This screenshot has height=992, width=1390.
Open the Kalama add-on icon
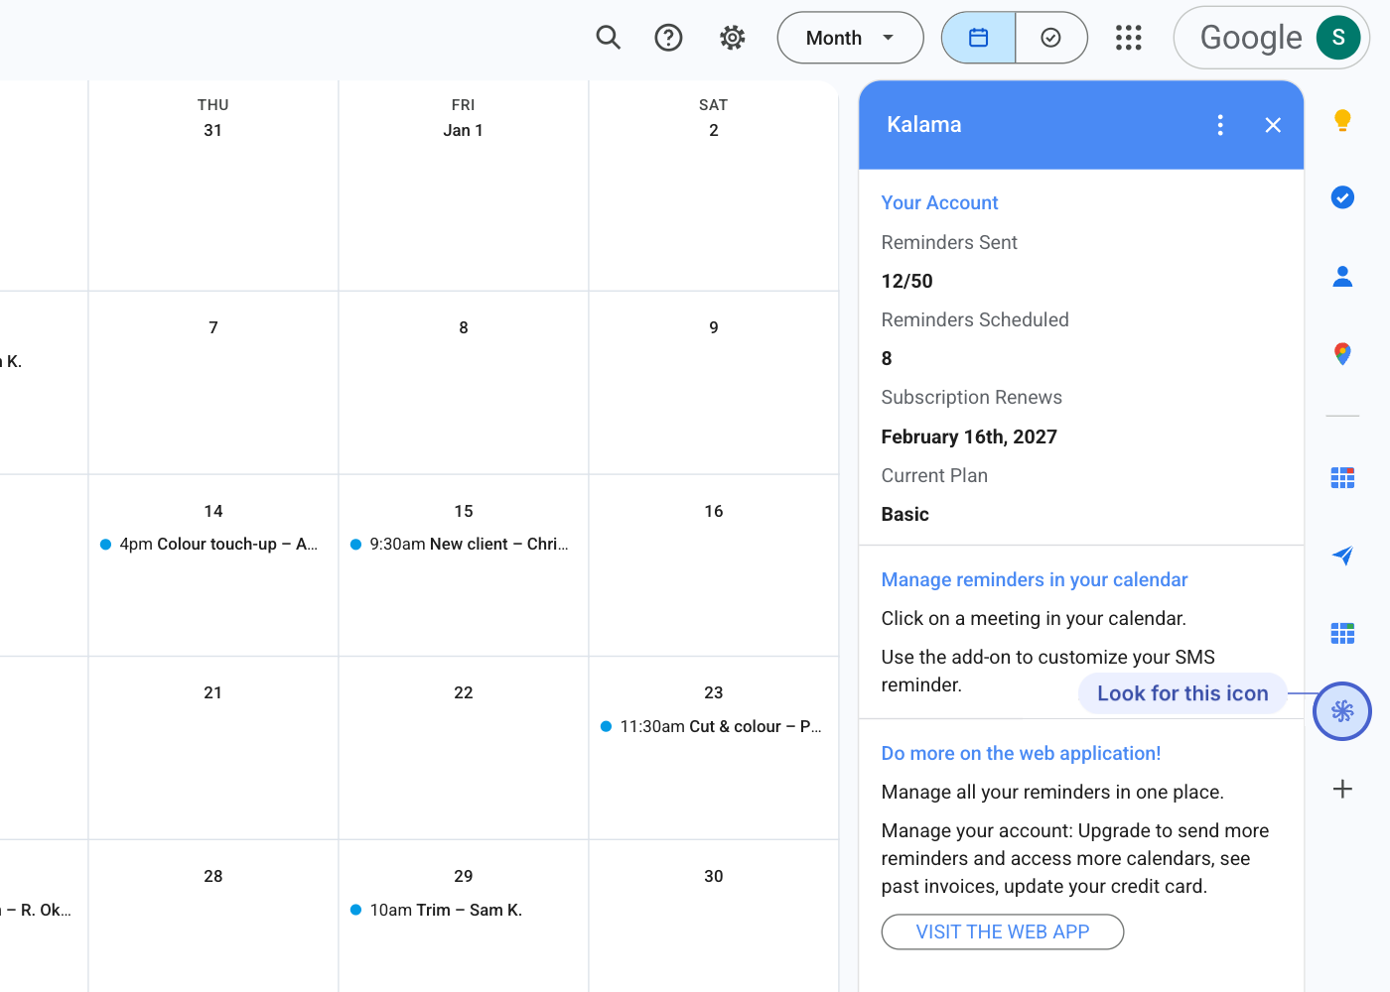1342,711
